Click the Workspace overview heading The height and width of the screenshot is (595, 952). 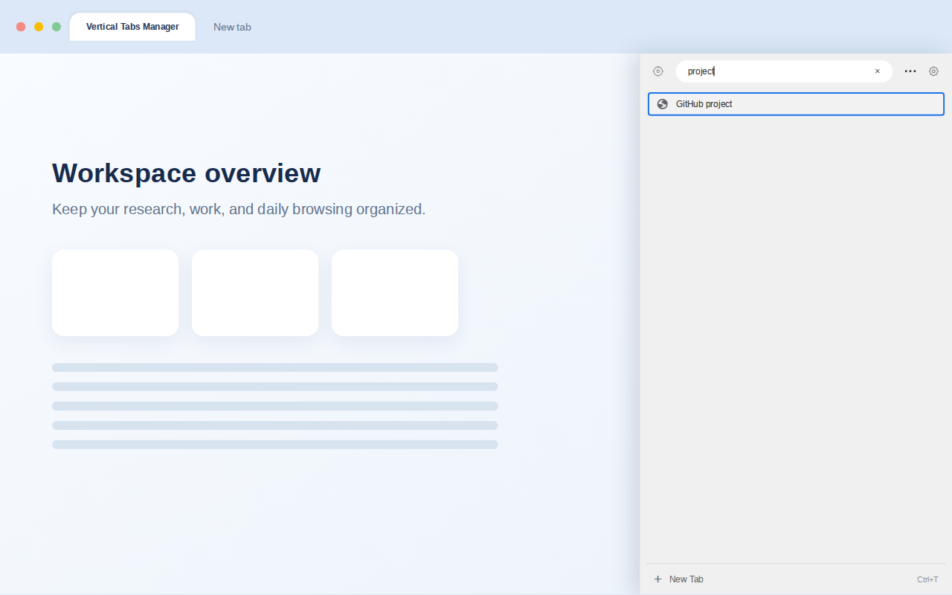[187, 173]
